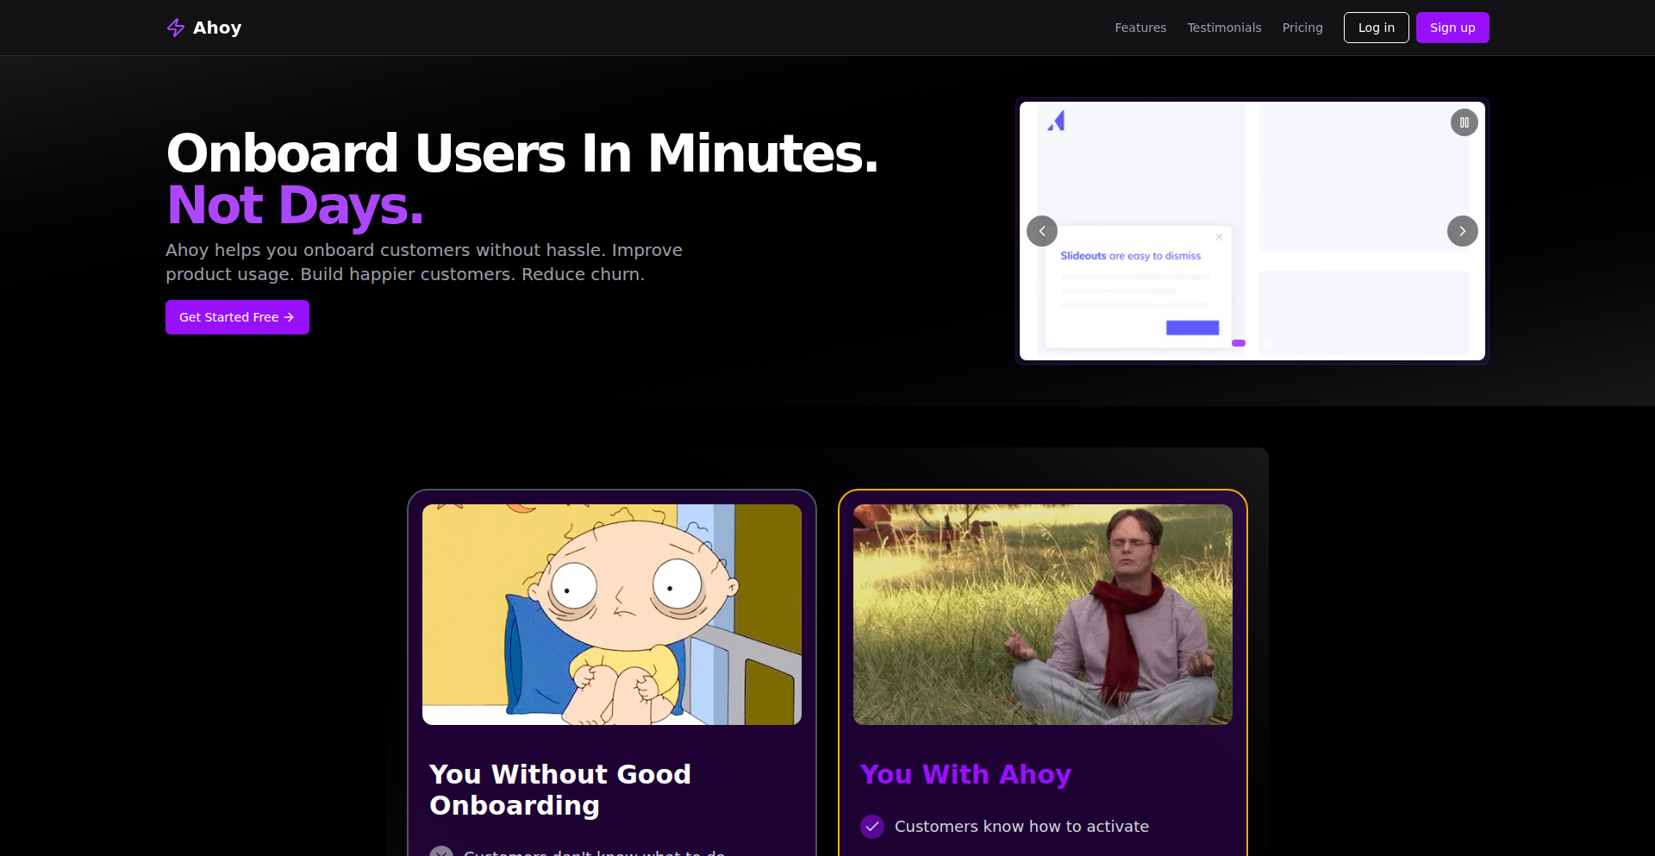The height and width of the screenshot is (856, 1655).
Task: Go to the previous carousel slide
Action: coord(1042,231)
